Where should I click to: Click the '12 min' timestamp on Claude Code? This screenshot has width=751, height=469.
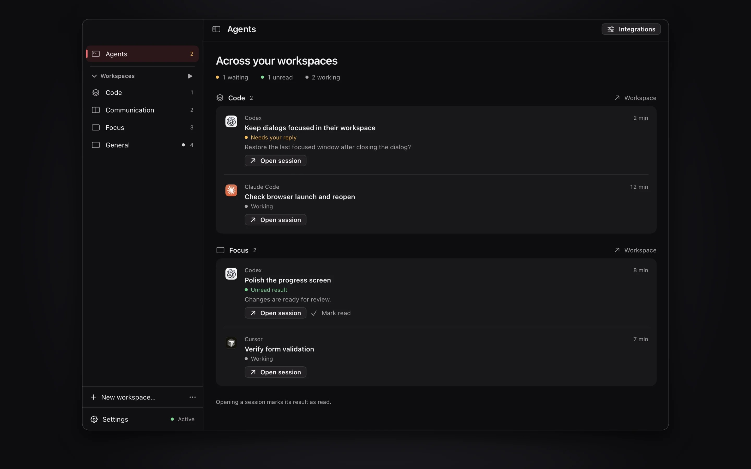pos(639,187)
